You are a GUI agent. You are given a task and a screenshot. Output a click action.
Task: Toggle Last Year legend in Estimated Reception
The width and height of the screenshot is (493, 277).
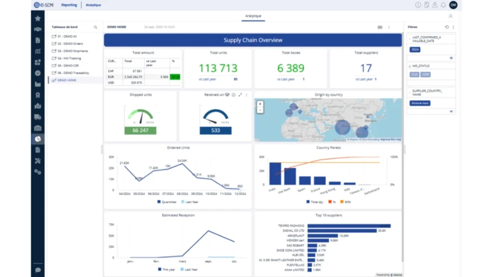tap(189, 269)
